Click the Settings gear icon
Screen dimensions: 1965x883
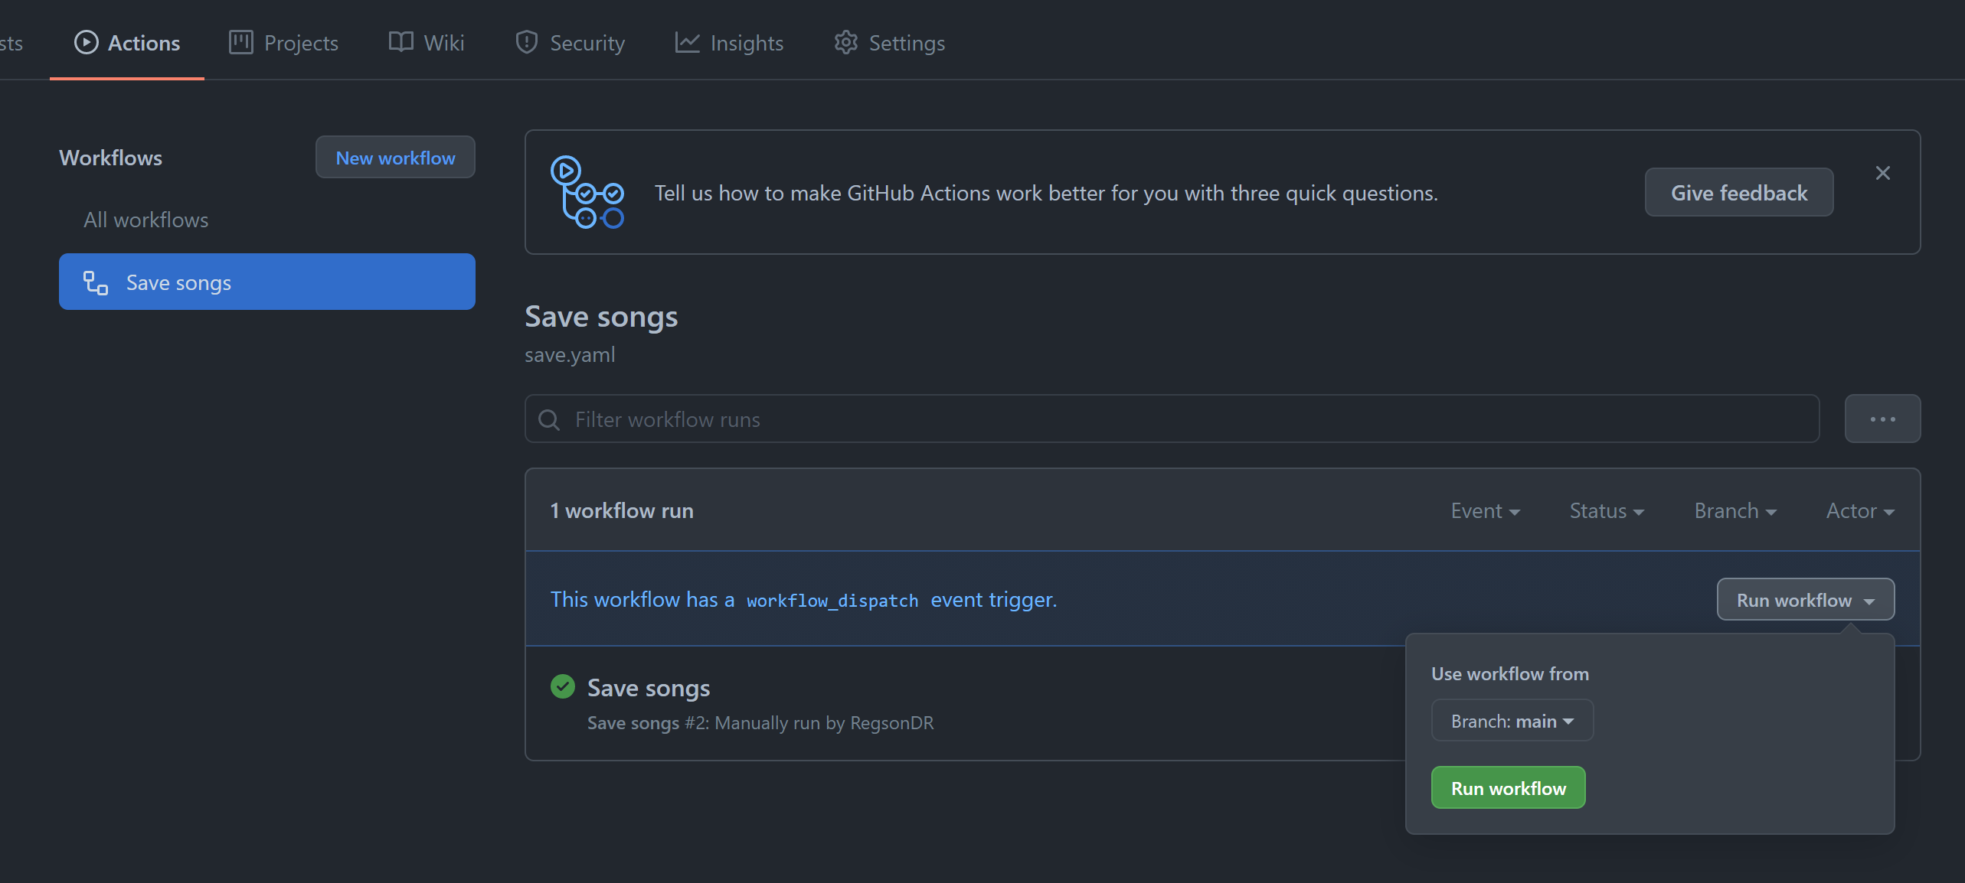(x=845, y=43)
